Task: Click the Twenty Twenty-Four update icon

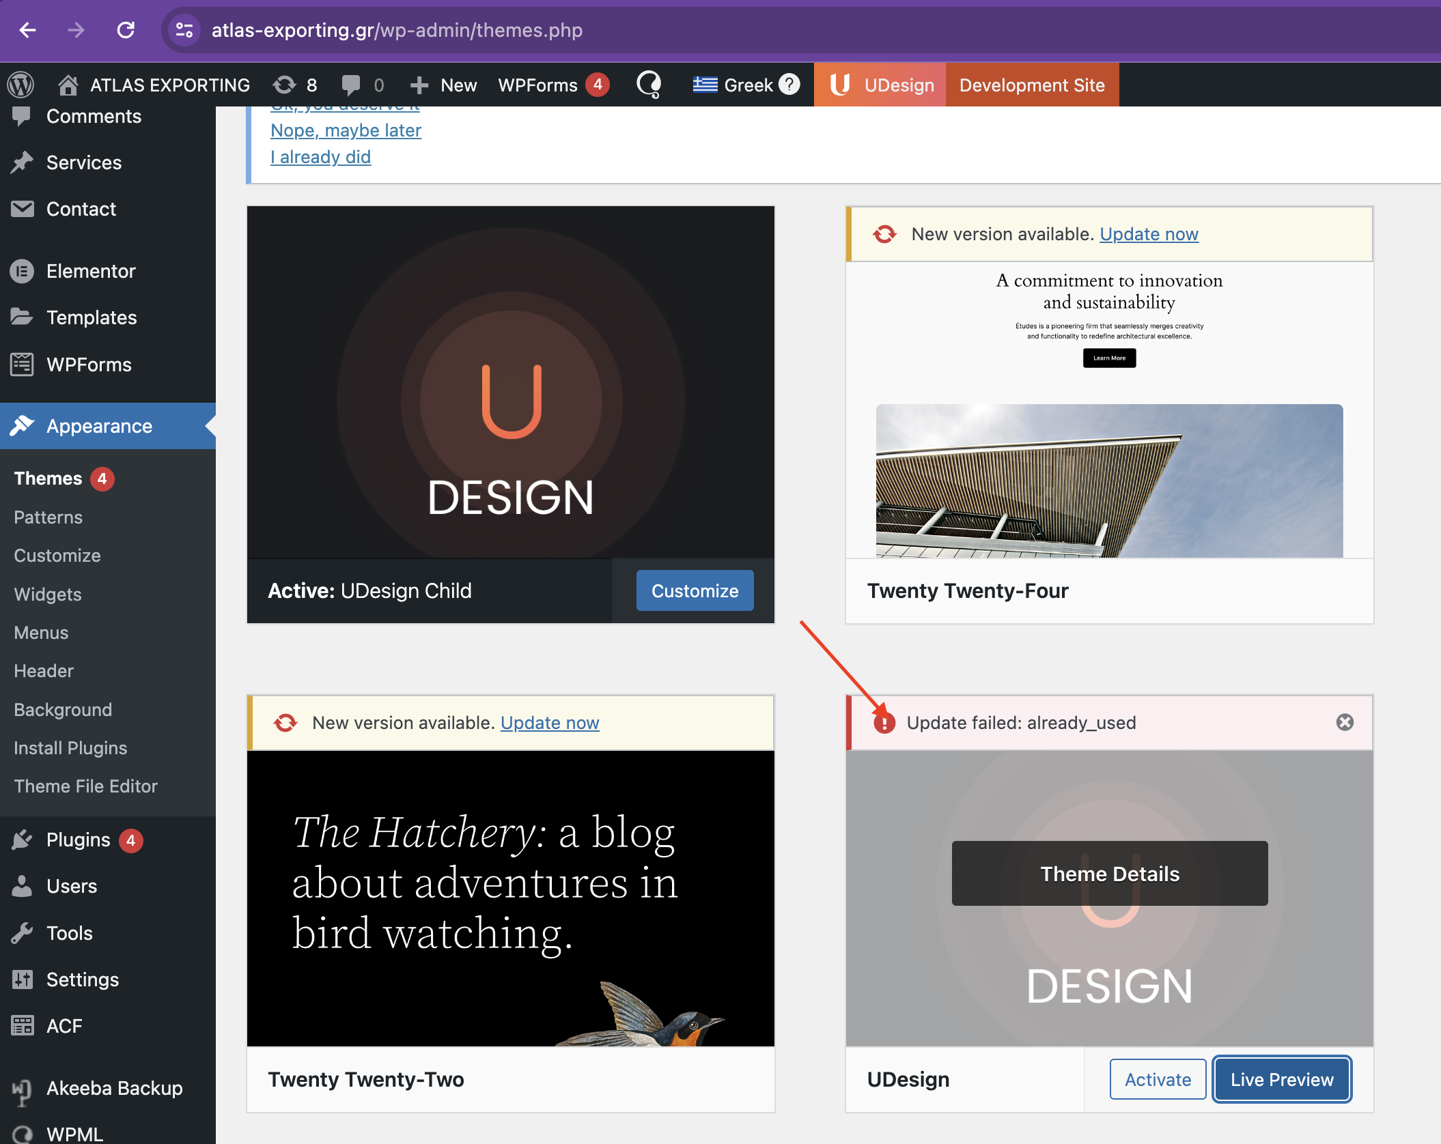Action: (884, 234)
